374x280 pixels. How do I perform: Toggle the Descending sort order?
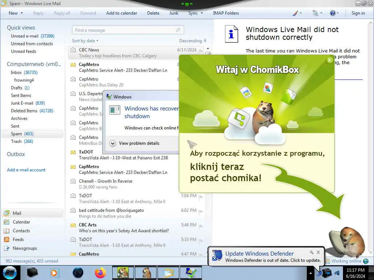[x=193, y=41]
